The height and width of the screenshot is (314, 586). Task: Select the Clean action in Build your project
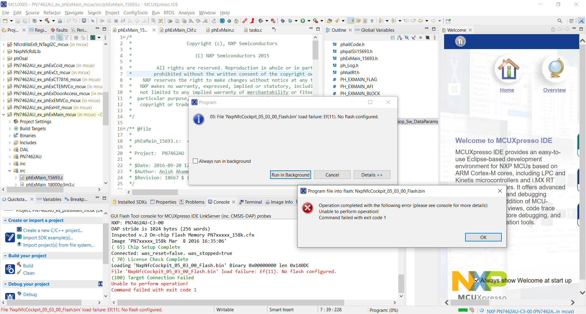coord(28,273)
